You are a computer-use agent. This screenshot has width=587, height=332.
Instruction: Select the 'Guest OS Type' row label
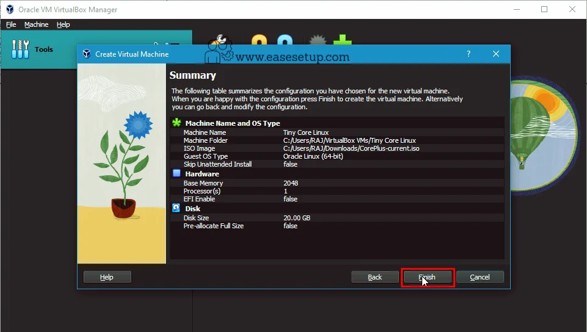(206, 156)
